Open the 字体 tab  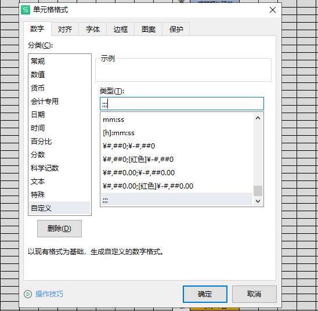pos(93,29)
